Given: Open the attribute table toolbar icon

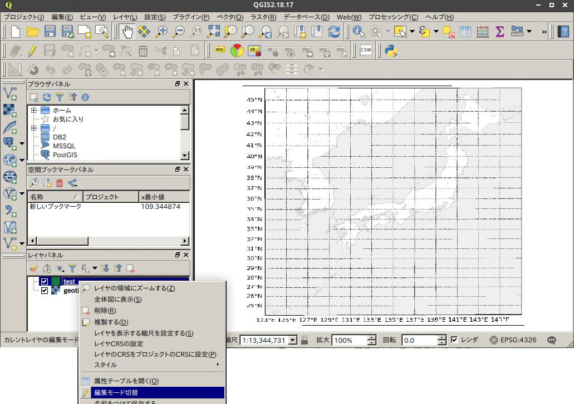Looking at the screenshot, I should pos(465,32).
